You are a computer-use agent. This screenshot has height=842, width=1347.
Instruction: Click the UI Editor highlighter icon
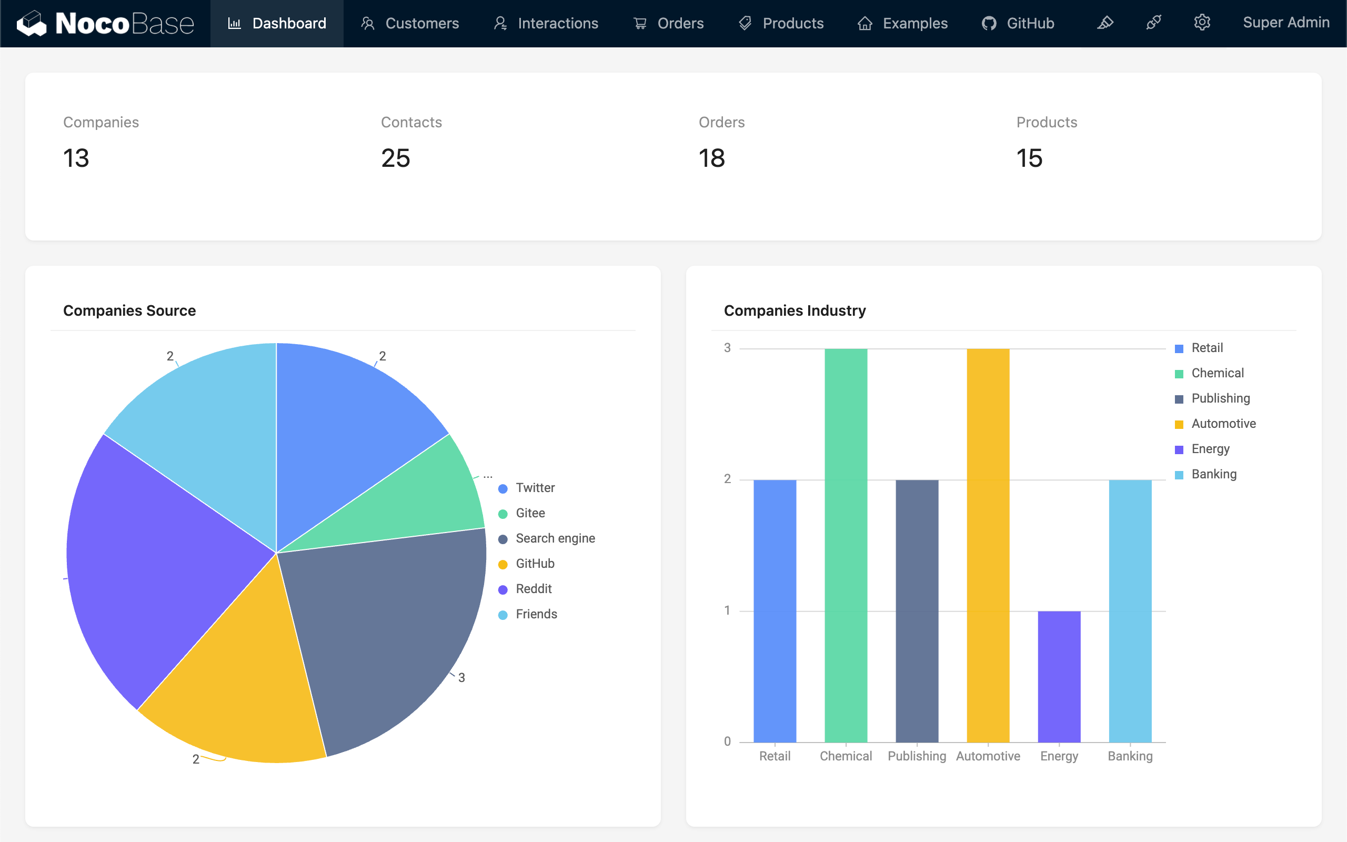pos(1105,23)
